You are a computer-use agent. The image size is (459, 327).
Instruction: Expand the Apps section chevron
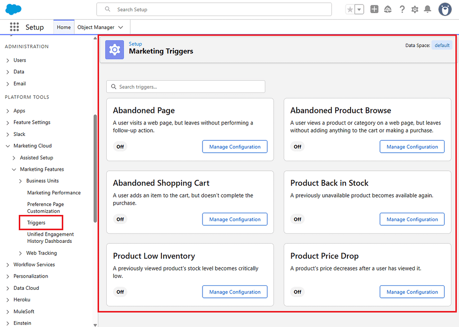(x=8, y=111)
